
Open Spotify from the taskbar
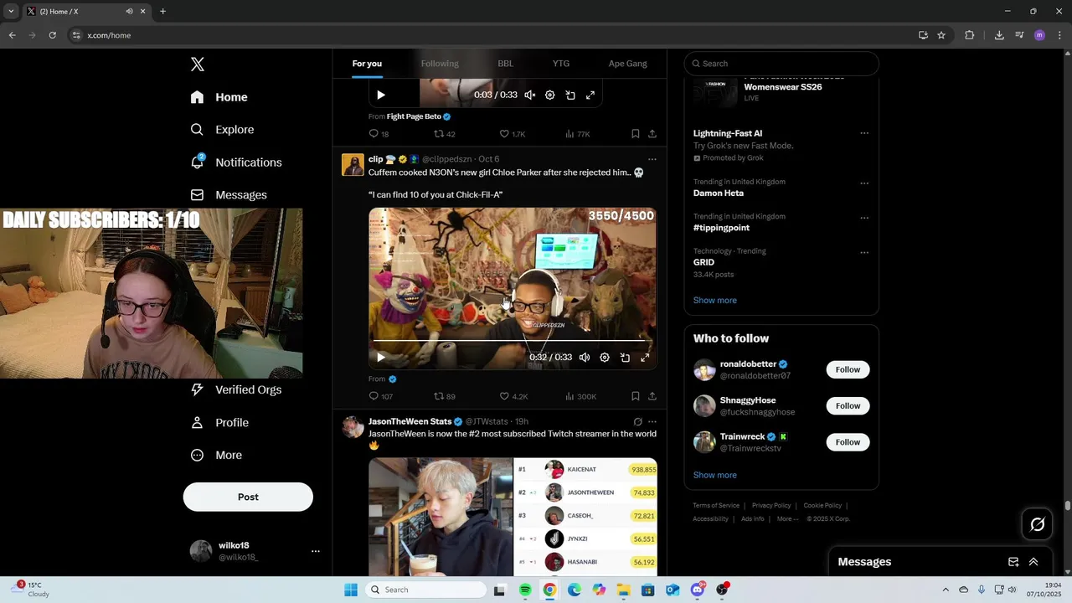click(x=525, y=590)
